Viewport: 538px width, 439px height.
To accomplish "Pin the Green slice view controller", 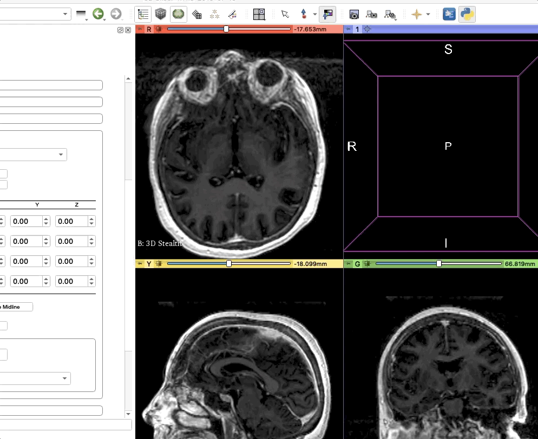I will pyautogui.click(x=349, y=263).
